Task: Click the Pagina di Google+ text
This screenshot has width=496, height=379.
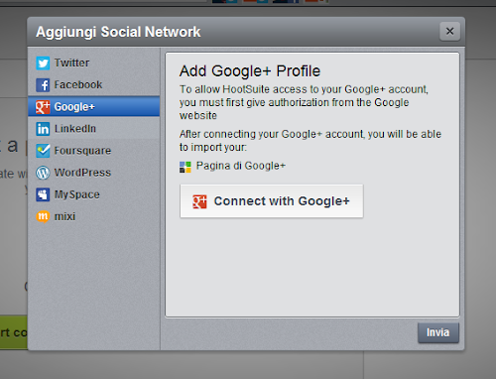Action: tap(241, 166)
